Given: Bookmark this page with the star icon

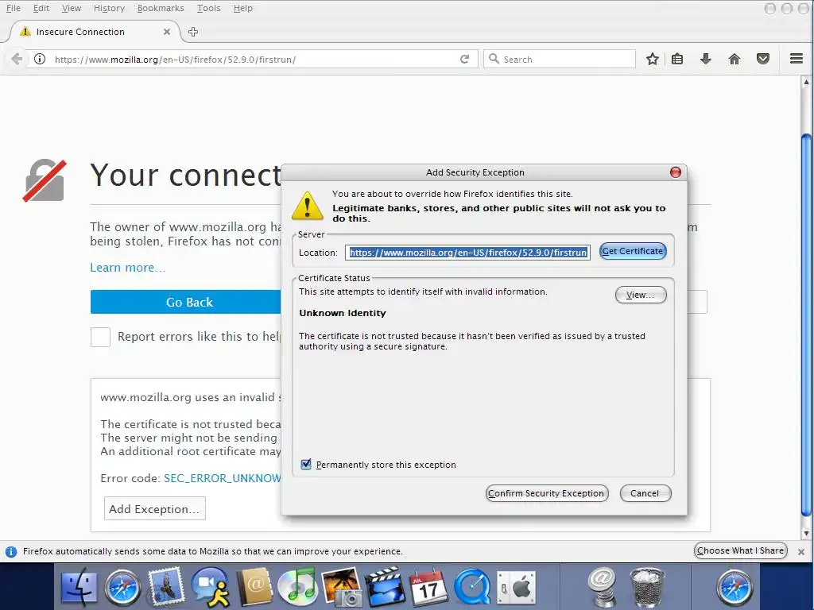Looking at the screenshot, I should point(653,59).
